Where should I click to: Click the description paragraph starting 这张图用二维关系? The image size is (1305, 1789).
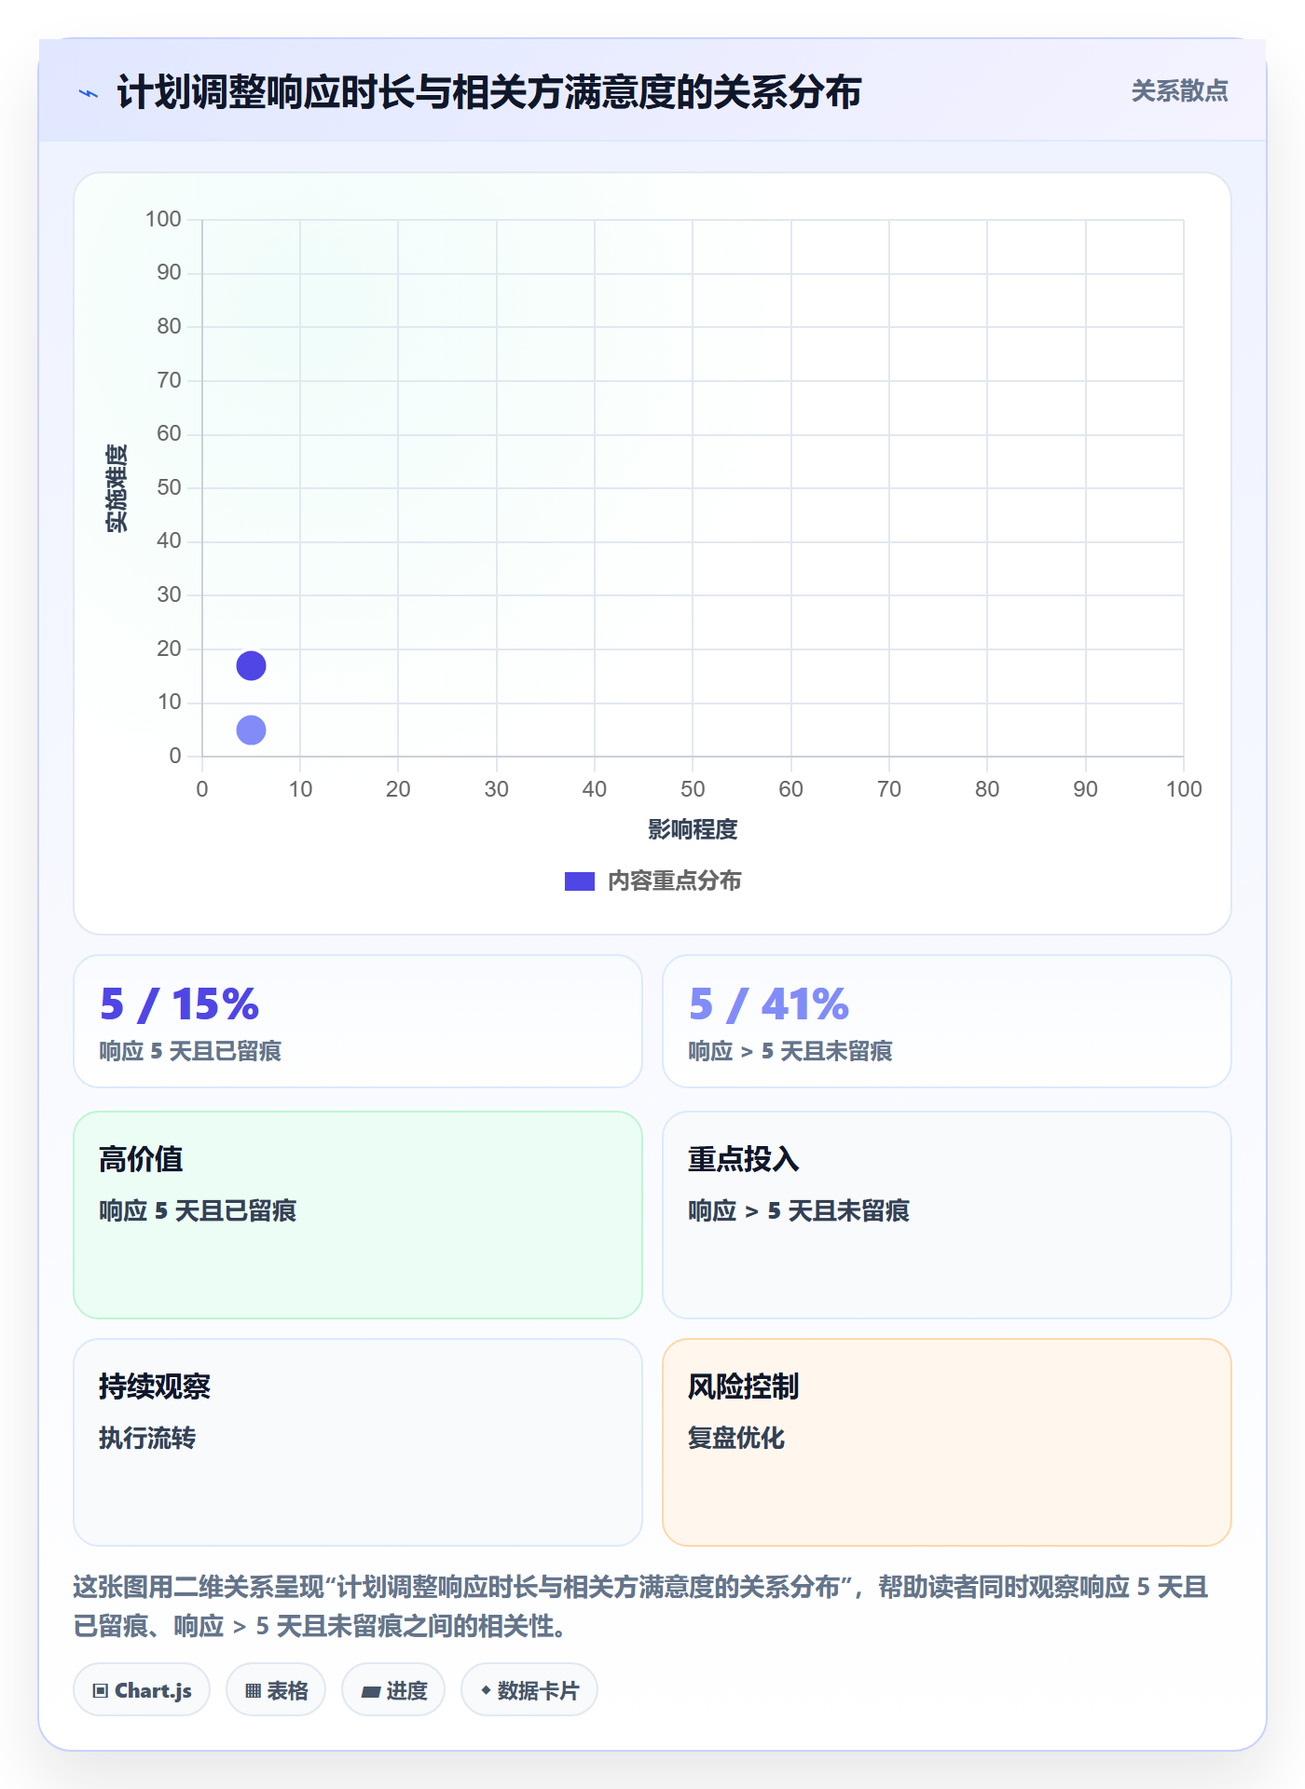tap(641, 1606)
